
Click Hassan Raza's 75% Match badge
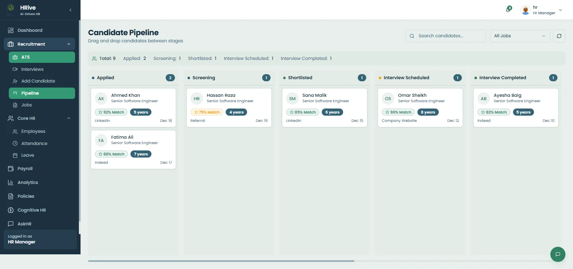point(207,112)
